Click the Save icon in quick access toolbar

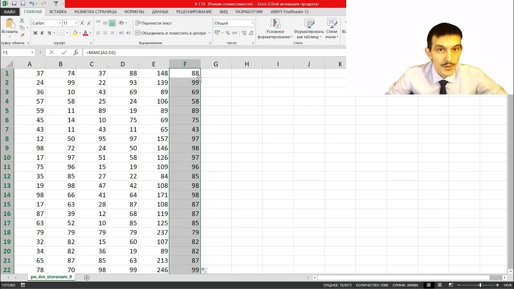14,4
